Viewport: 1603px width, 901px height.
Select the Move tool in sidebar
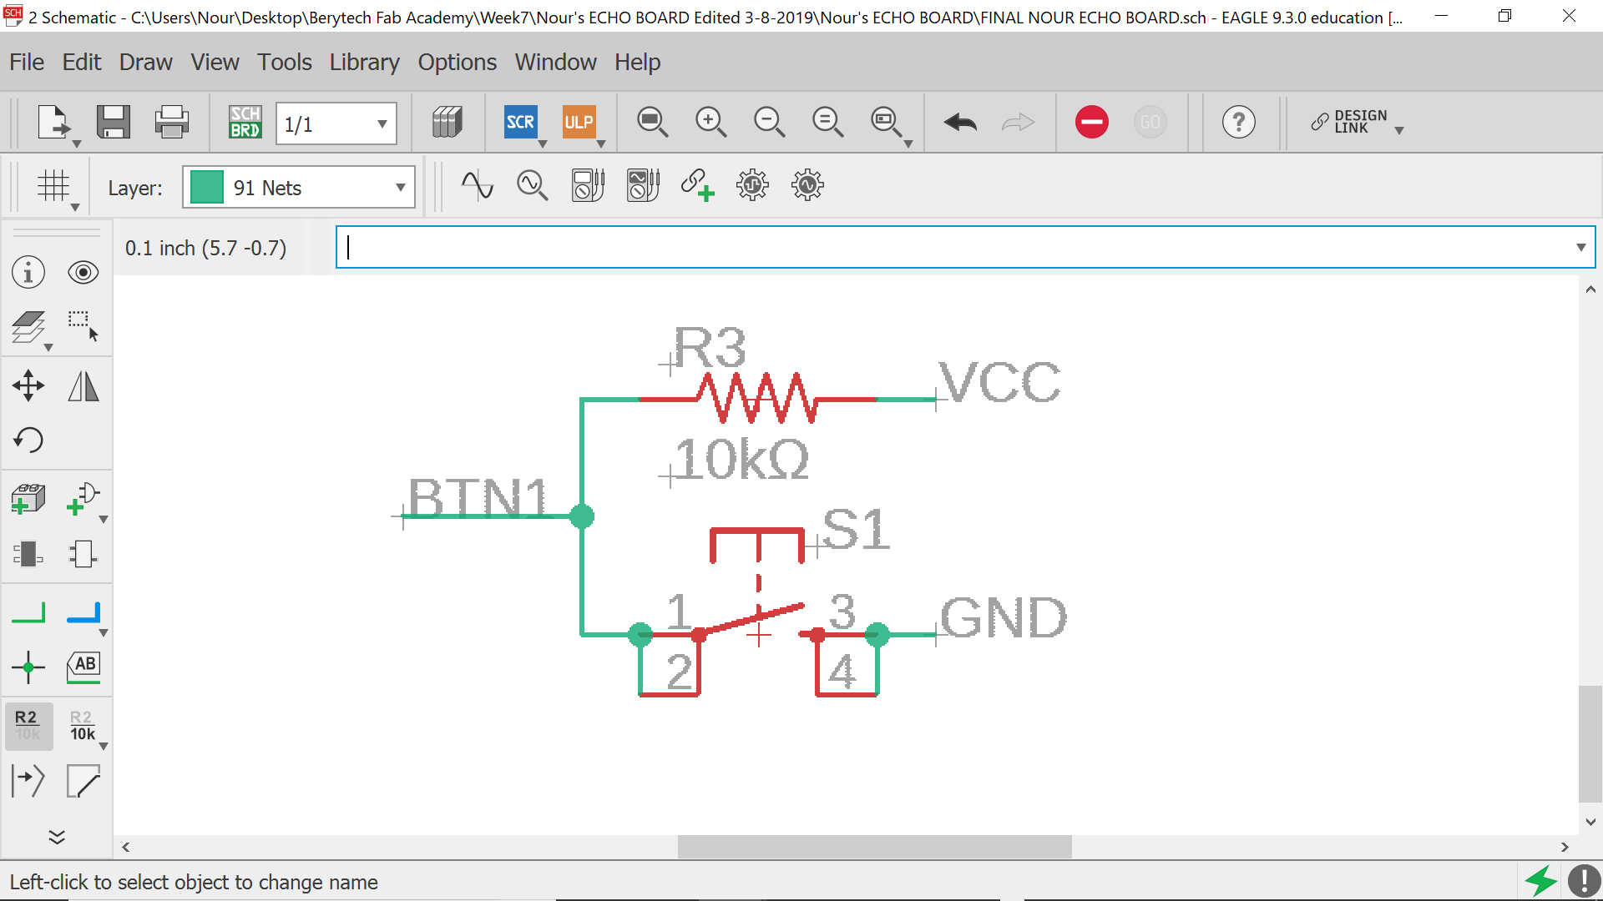tap(28, 385)
